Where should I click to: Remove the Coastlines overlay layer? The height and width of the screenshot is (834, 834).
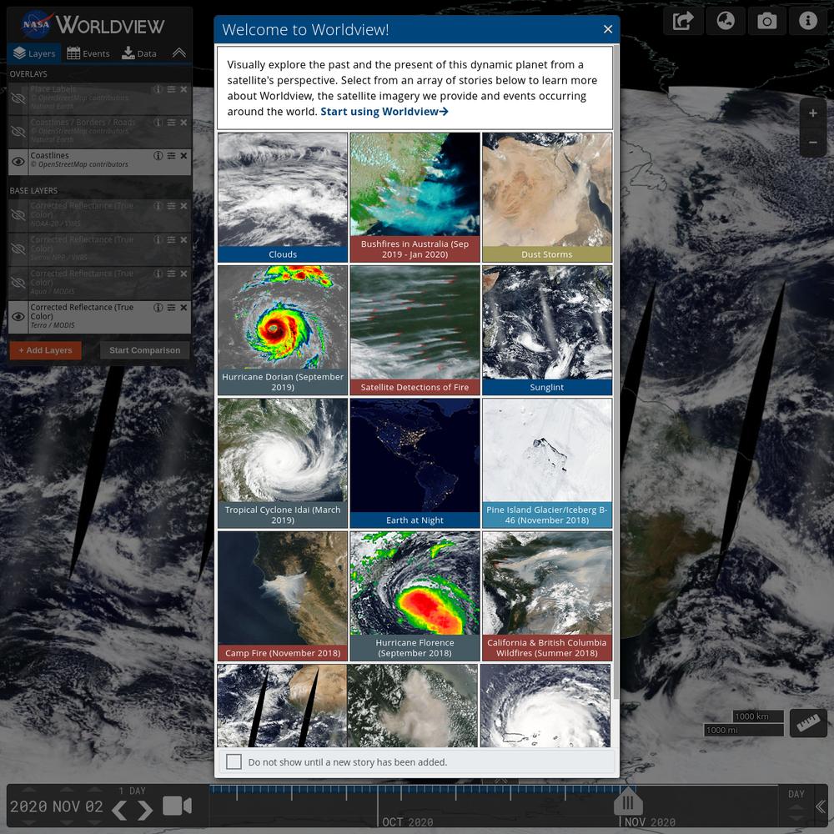coord(183,155)
